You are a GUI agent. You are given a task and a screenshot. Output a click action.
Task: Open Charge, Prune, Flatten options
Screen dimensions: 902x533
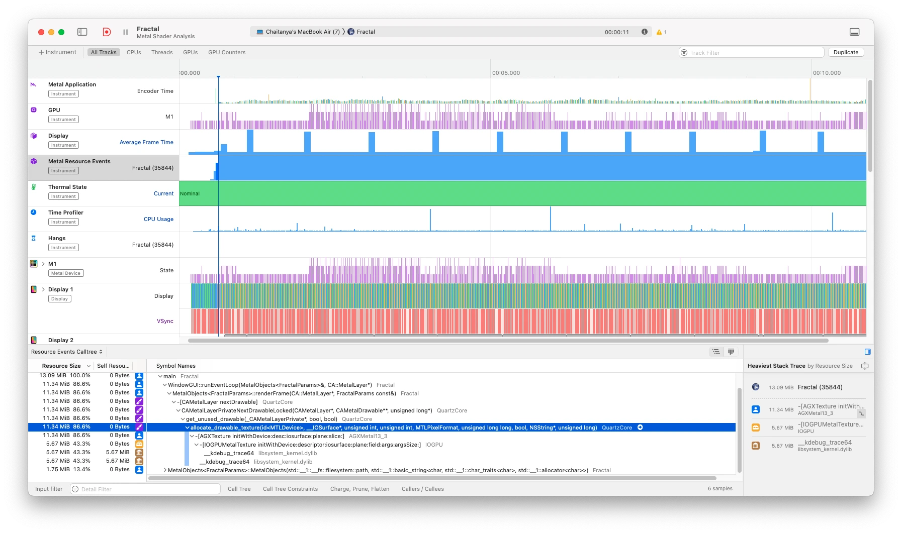pyautogui.click(x=359, y=489)
